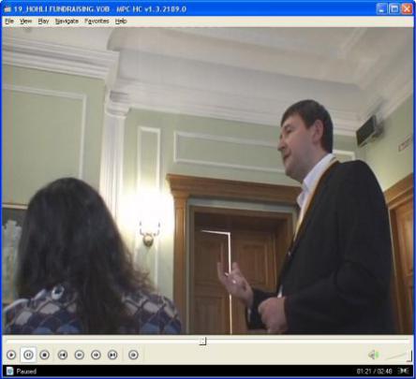
Task: Close the MPC HC window
Action: pyautogui.click(x=407, y=8)
